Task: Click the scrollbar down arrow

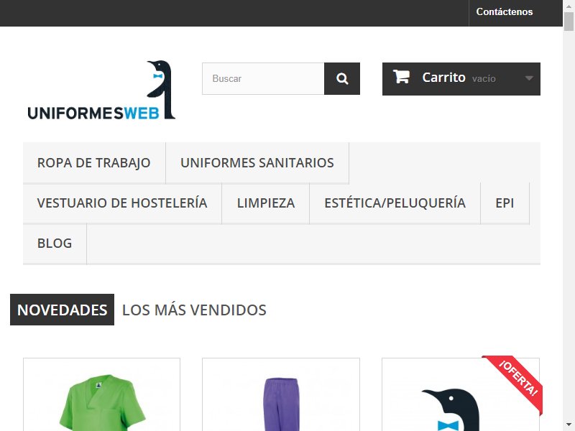Action: point(569,425)
